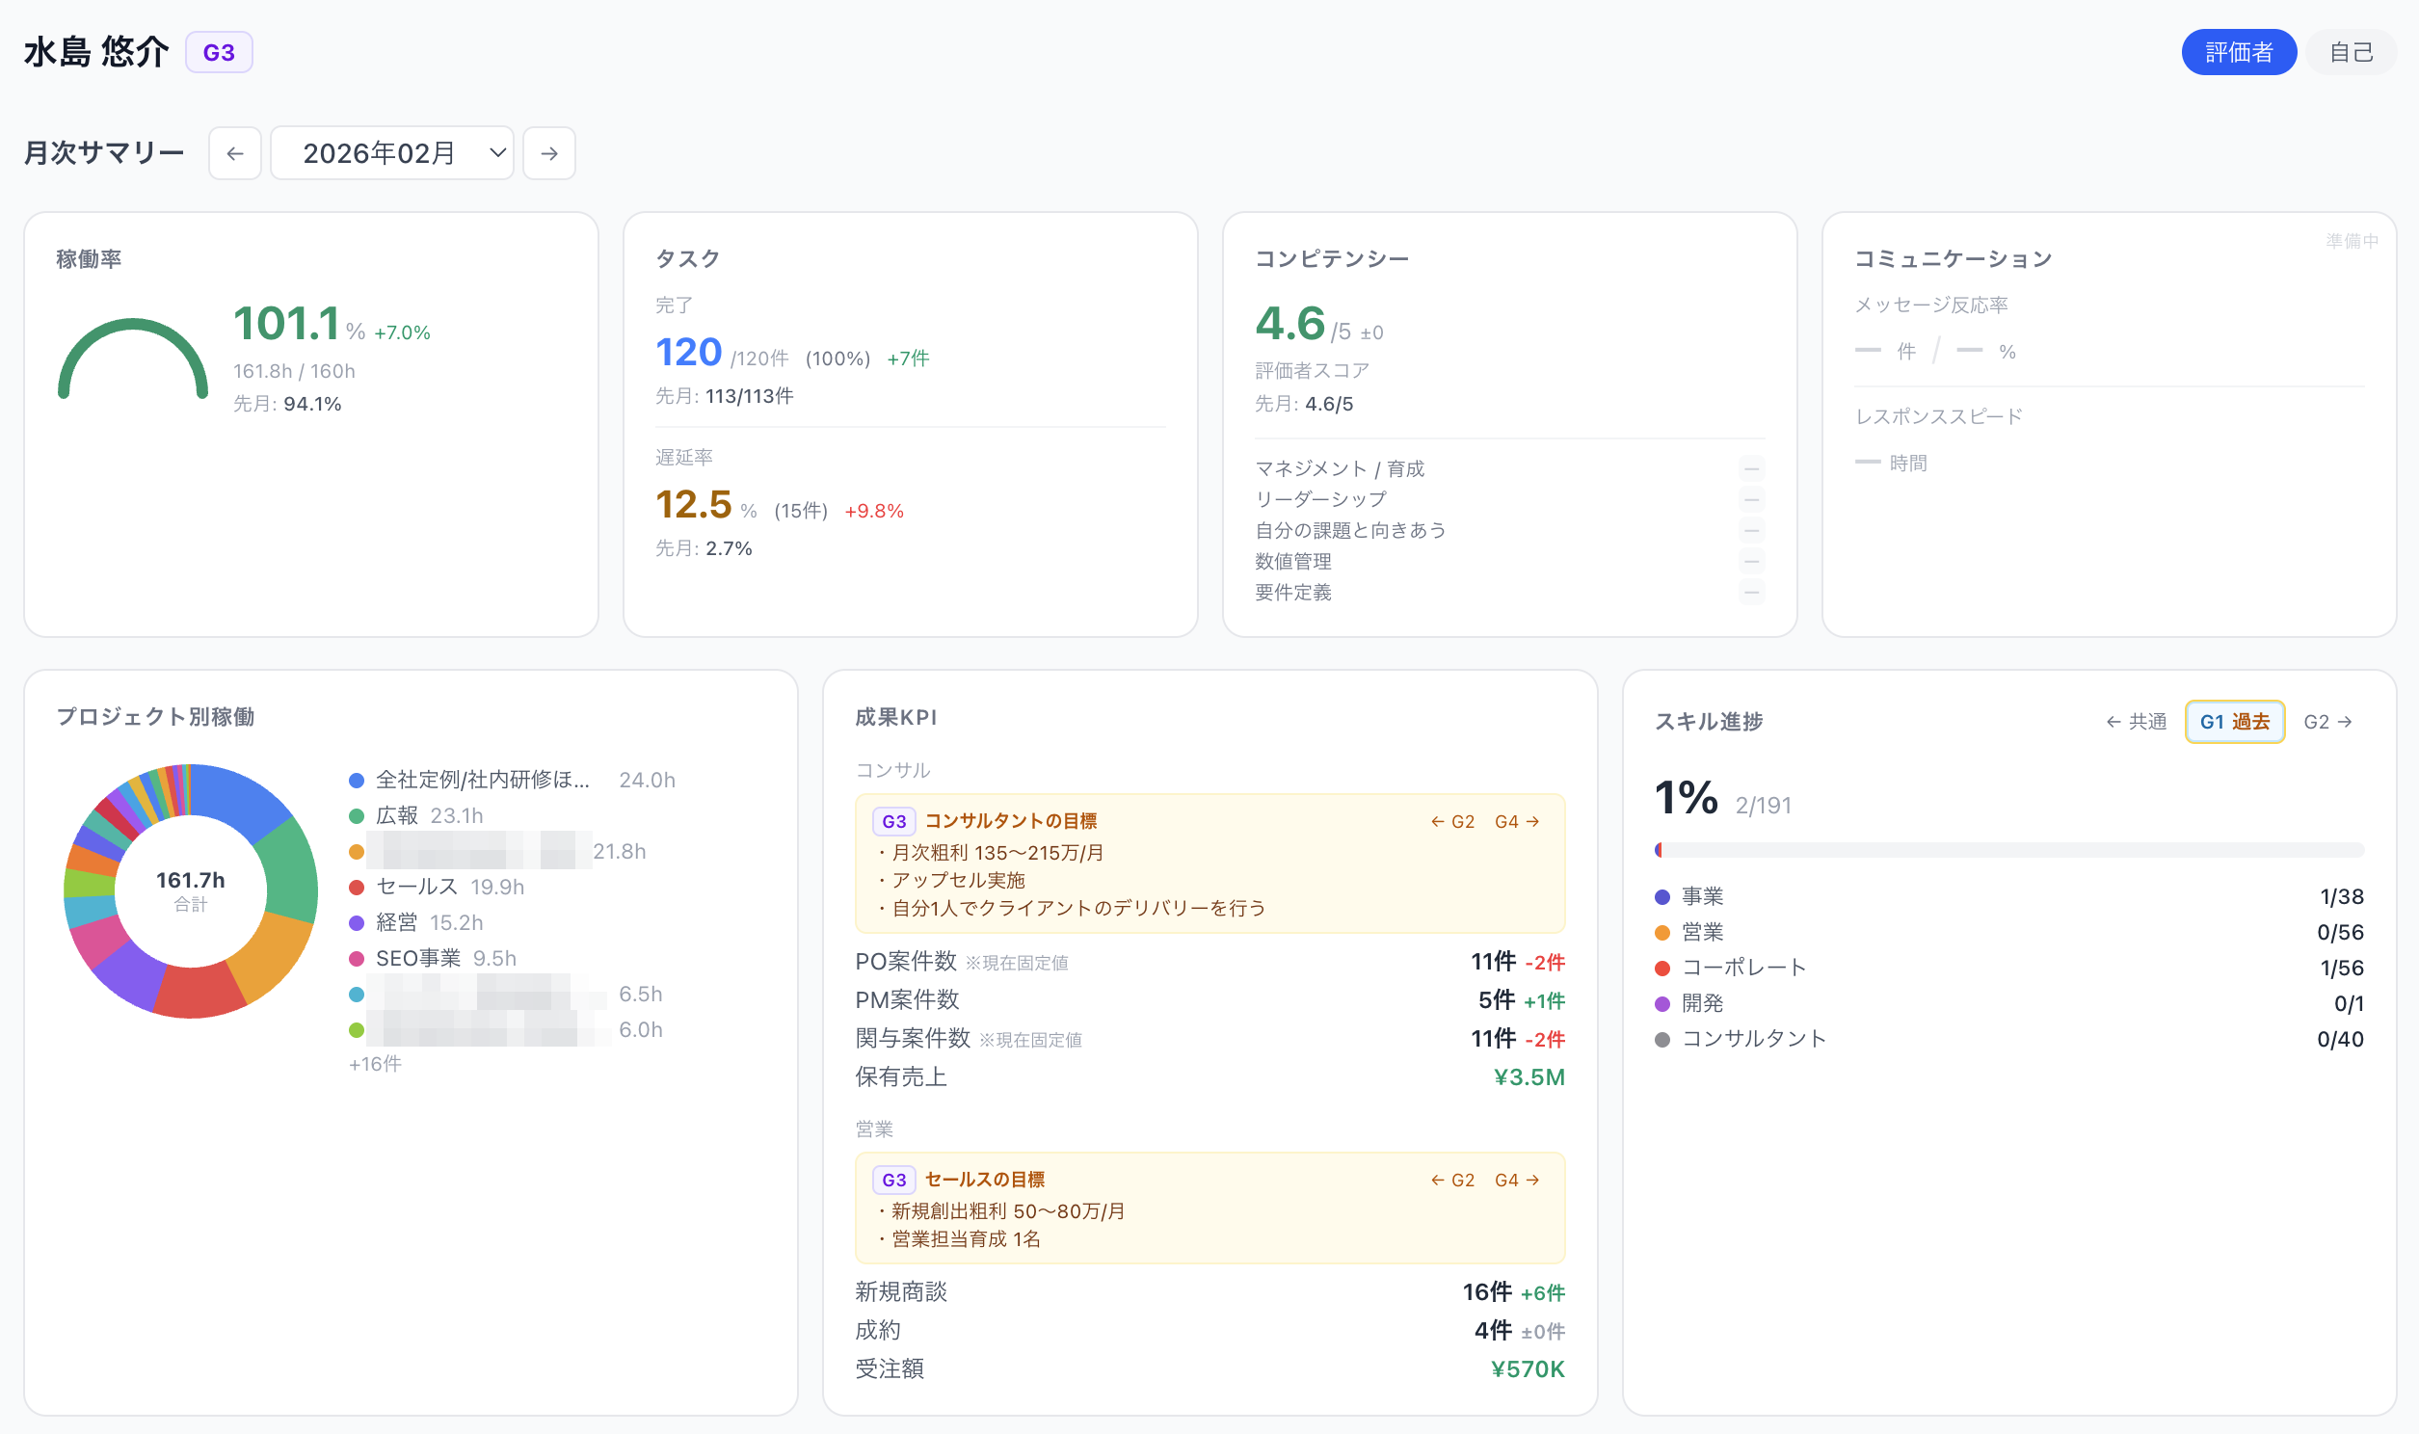Click the dash next to マネジメント / 育成
The height and width of the screenshot is (1434, 2419).
tap(1751, 468)
